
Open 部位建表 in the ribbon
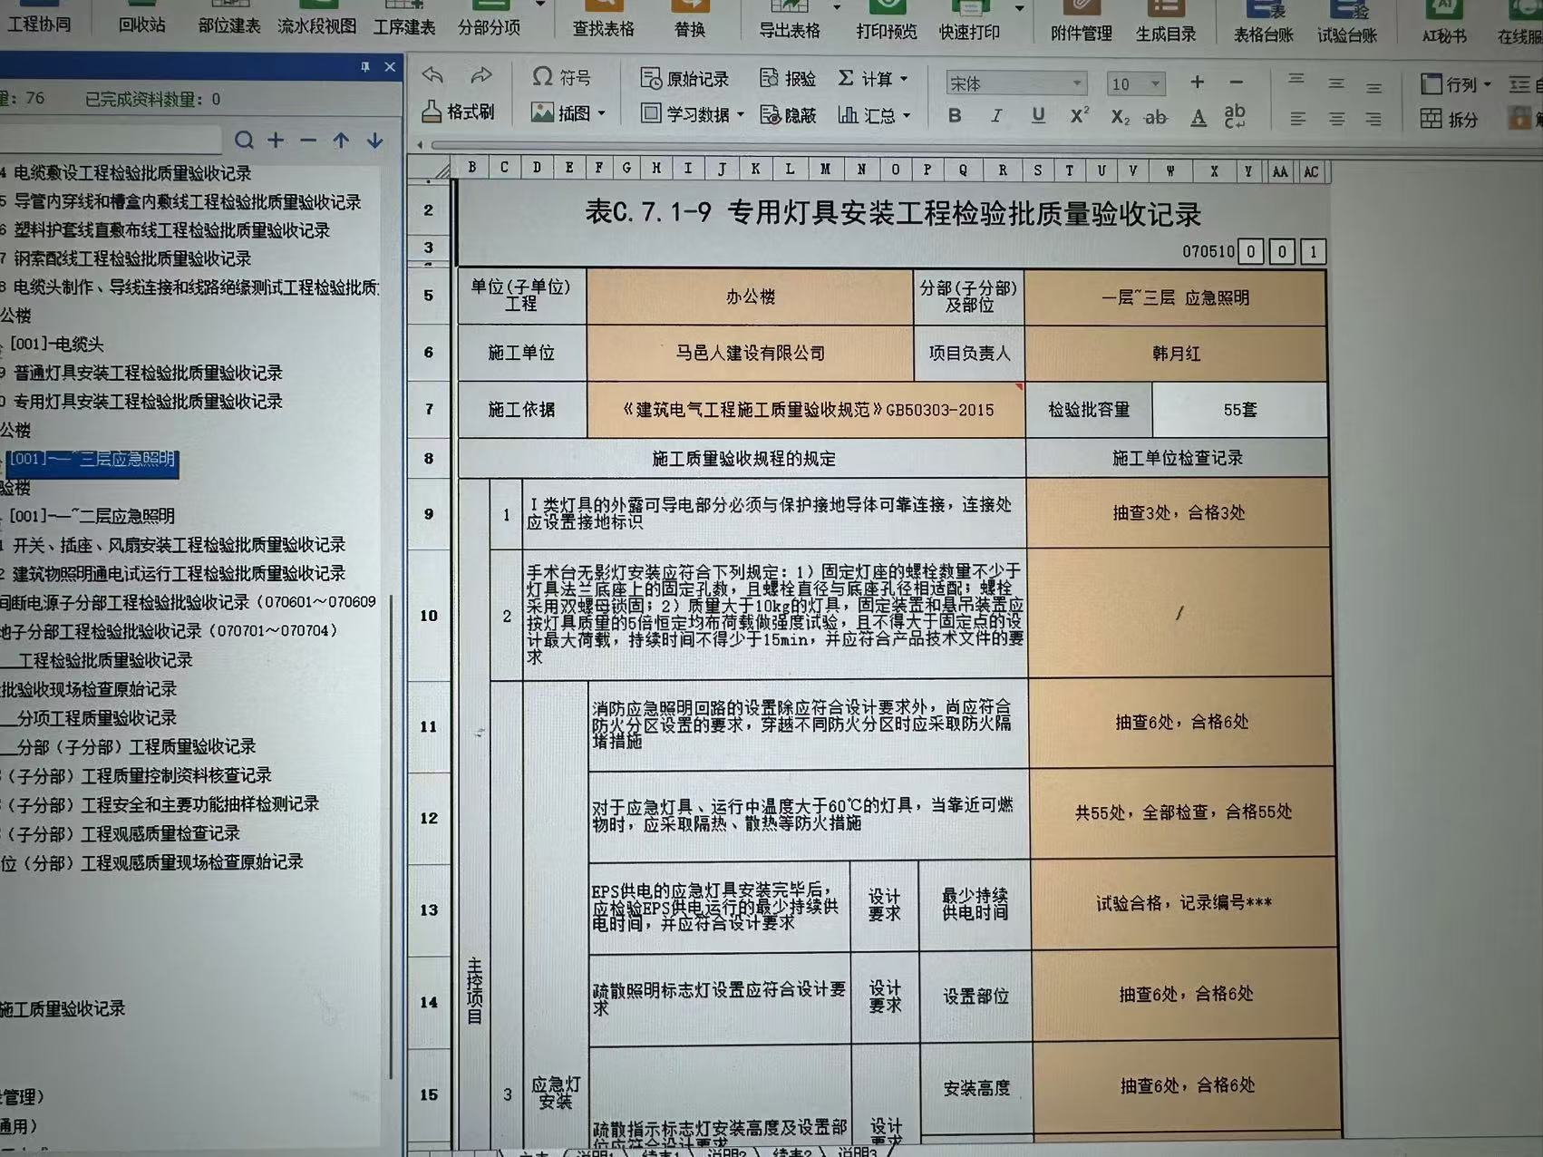(x=228, y=20)
